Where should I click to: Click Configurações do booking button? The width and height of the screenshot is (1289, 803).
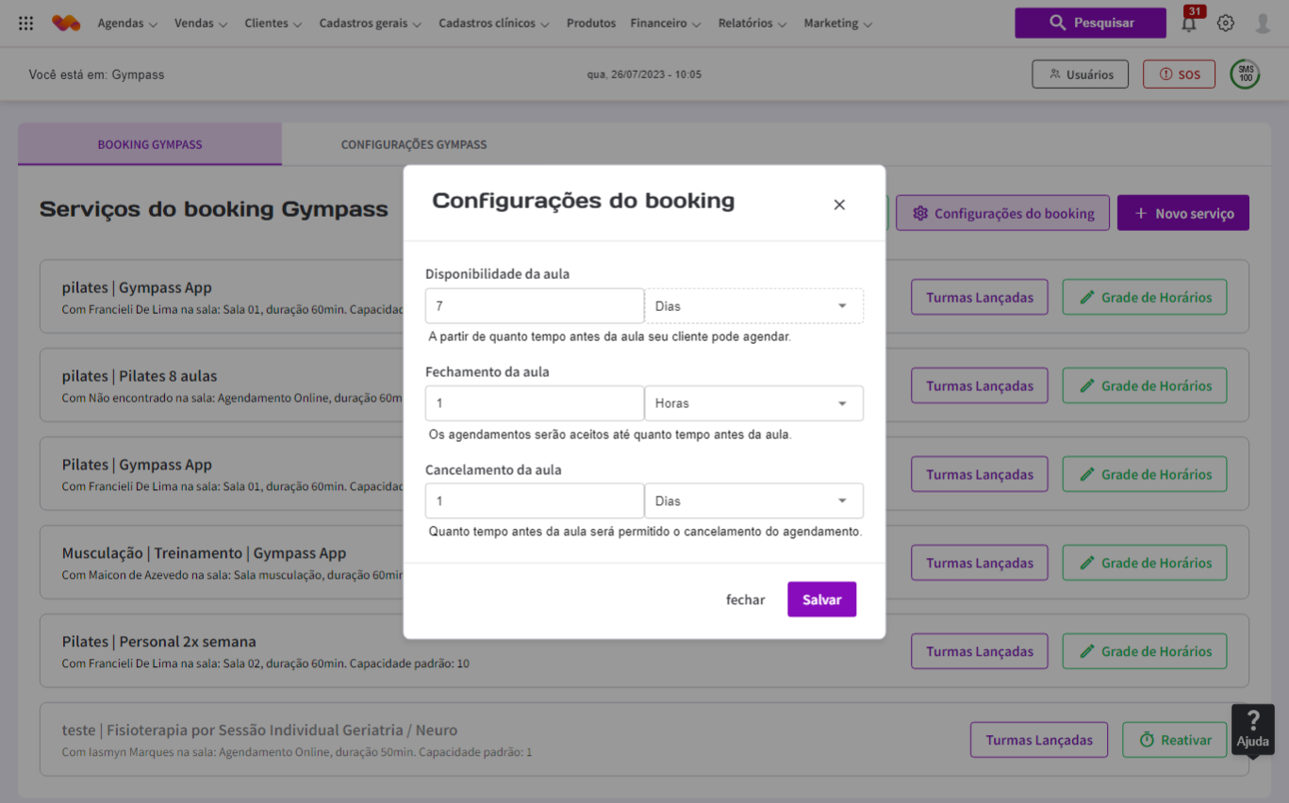[x=1002, y=213]
